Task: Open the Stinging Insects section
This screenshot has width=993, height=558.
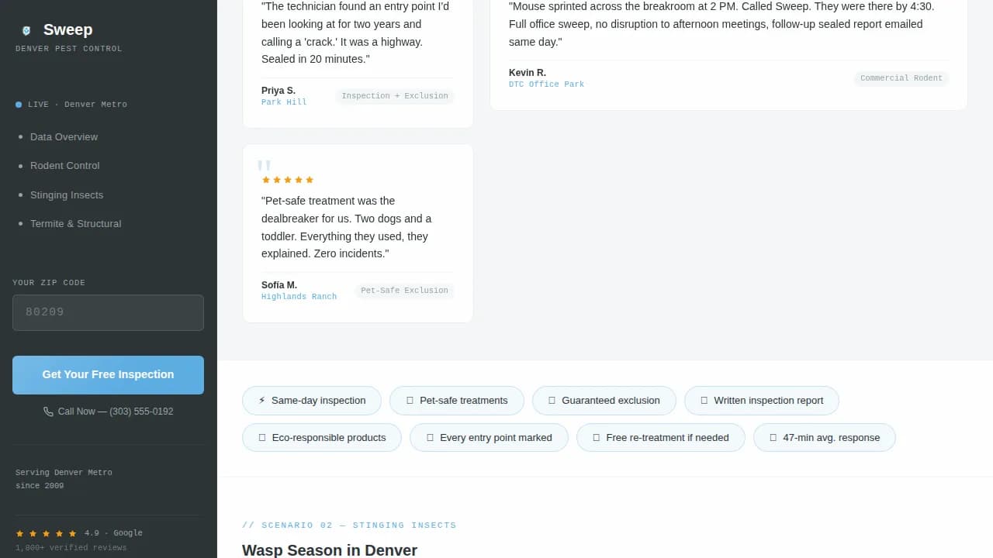Action: pos(67,195)
